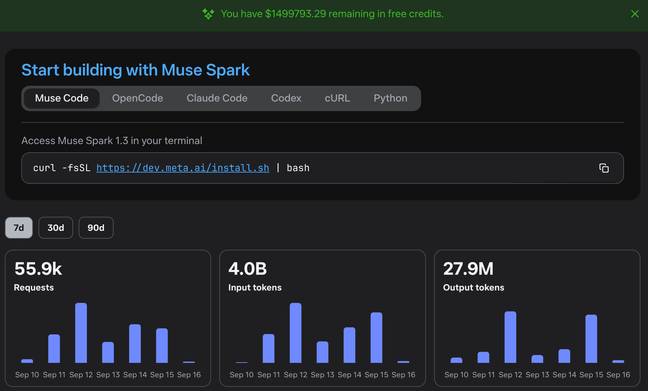Click the Sep 12 bar in Requests chart
This screenshot has height=391, width=648.
[81, 333]
